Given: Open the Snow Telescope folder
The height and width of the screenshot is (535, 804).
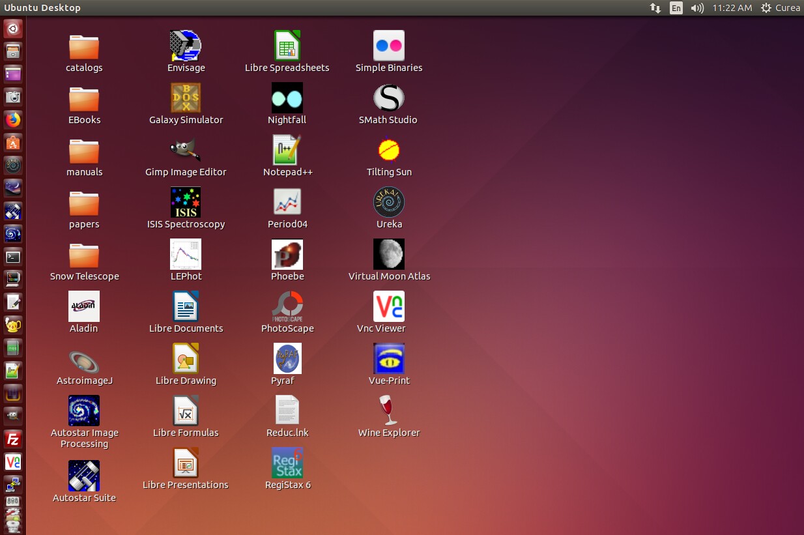Looking at the screenshot, I should tap(84, 255).
